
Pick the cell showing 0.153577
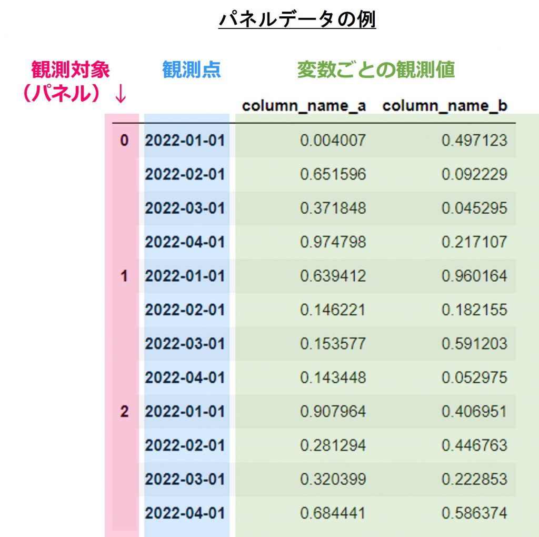point(333,344)
